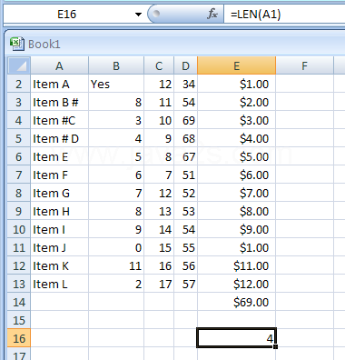Expand the formula bar using the round handle
Viewport: 345px width, 360px height.
point(156,14)
